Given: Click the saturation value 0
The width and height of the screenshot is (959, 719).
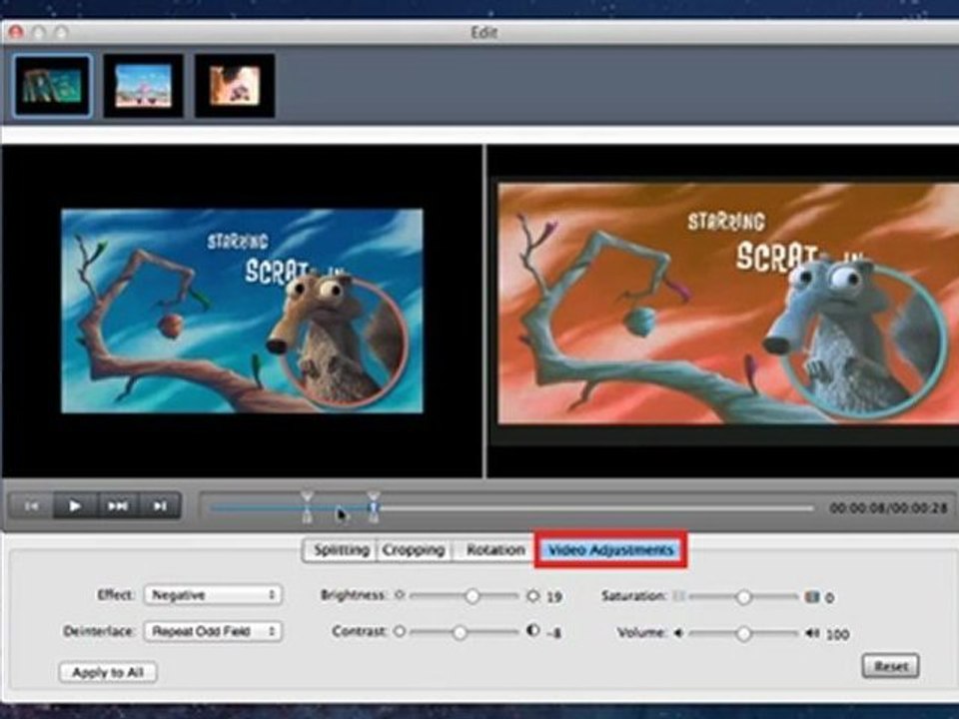Looking at the screenshot, I should coord(829,598).
